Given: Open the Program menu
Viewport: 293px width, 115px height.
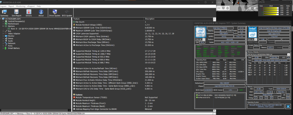Looking at the screenshot, I should [x=3, y=6].
